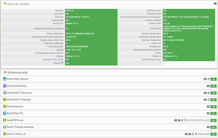Click the RFXCOM RFXtrx433 port label
This screenshot has width=218, height=138.
coord(198,120)
